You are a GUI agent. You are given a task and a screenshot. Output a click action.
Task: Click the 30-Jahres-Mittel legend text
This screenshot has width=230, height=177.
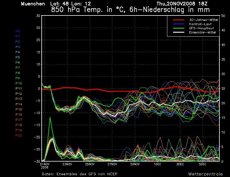(204, 20)
